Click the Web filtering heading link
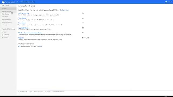173x97 pixels. tap(22, 18)
